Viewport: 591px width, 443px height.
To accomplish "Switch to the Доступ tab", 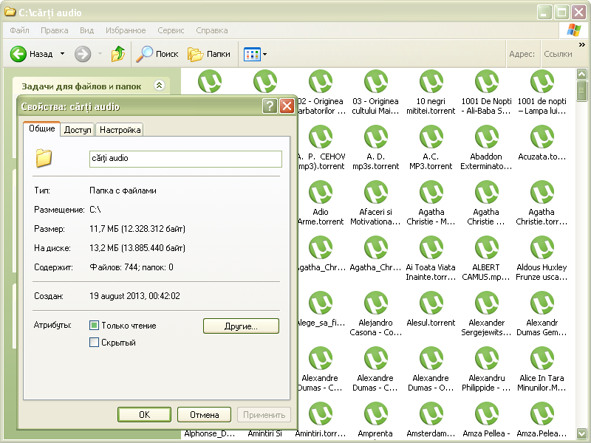I will [x=78, y=130].
